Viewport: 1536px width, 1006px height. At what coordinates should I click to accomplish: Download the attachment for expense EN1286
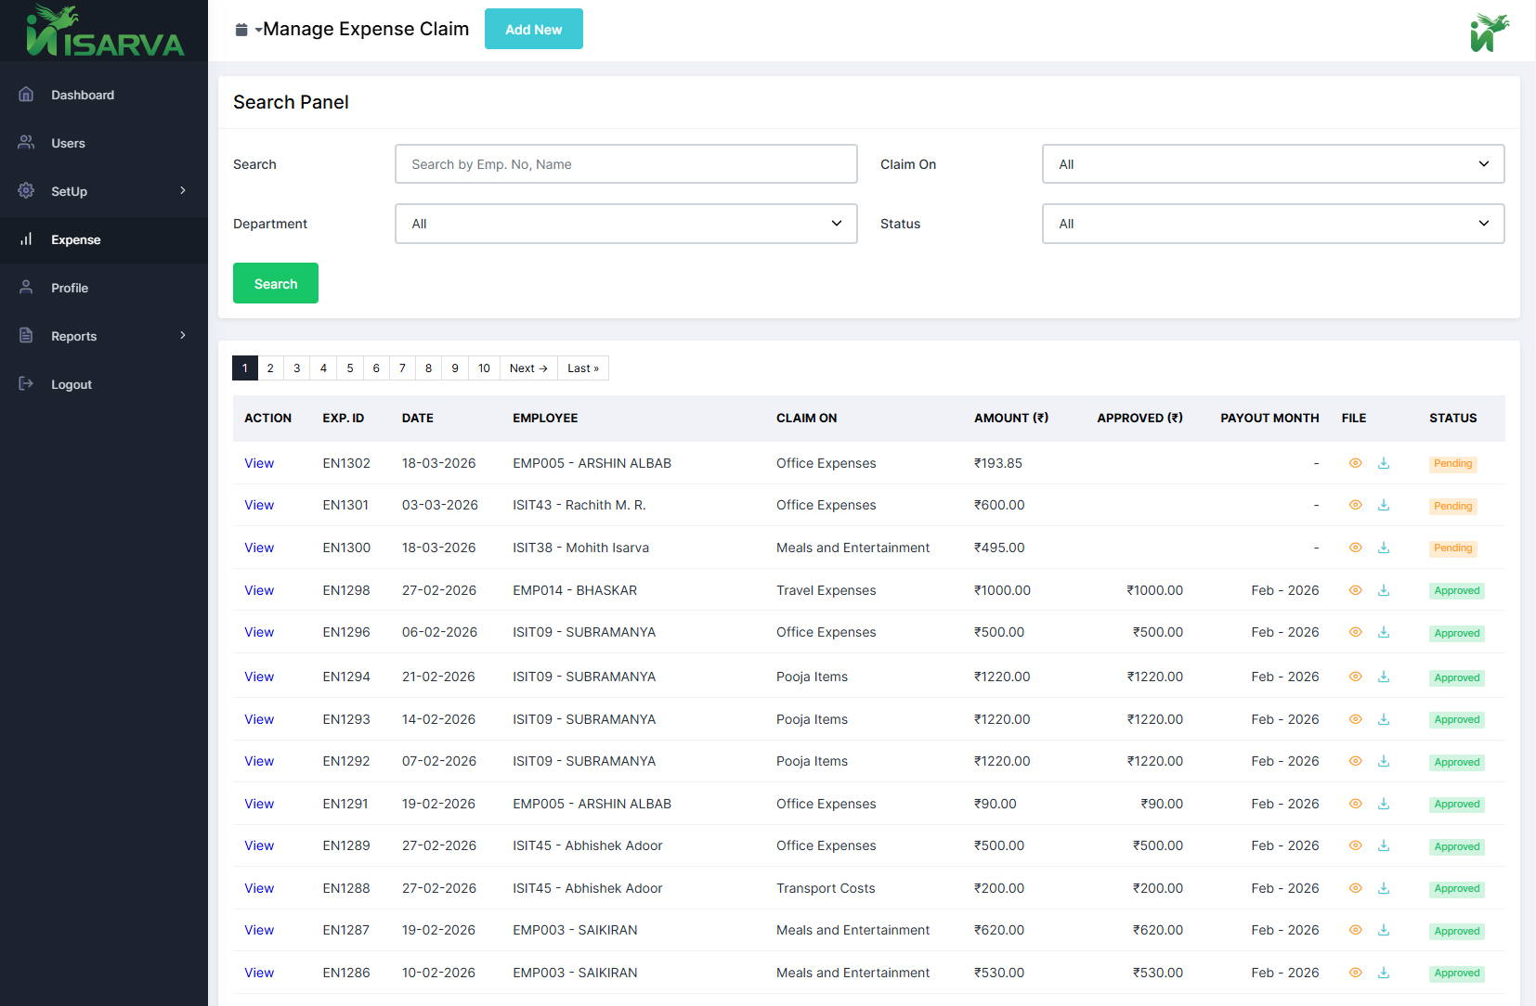pos(1384,973)
